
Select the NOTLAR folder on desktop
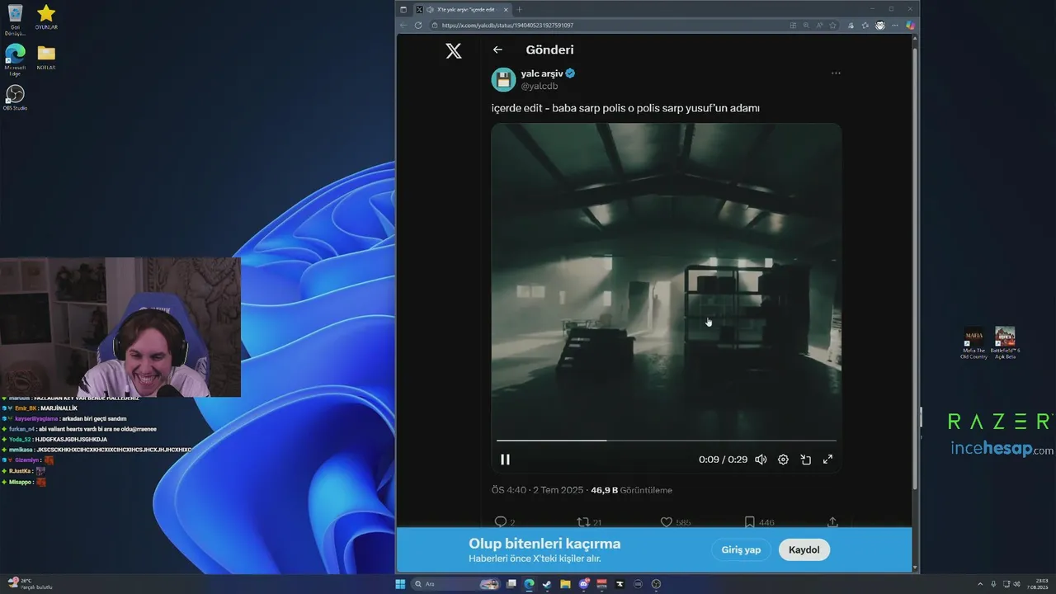pos(46,57)
